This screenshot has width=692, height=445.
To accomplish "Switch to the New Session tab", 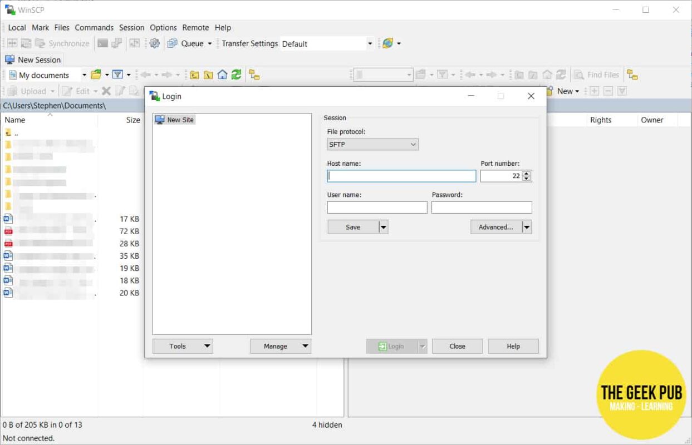I will click(x=33, y=60).
